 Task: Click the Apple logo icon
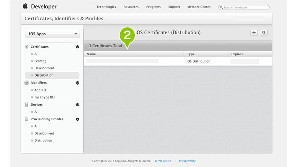pyautogui.click(x=25, y=6)
